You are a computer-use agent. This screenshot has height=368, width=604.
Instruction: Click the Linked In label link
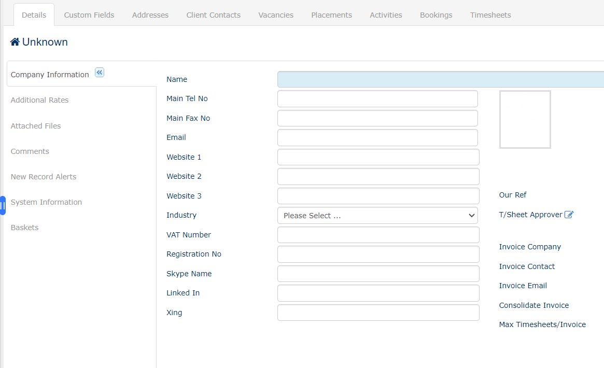[x=182, y=293]
